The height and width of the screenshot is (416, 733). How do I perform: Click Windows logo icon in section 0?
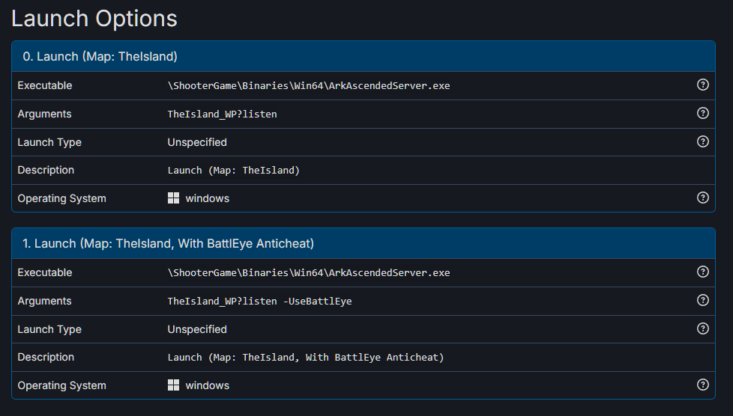pos(173,198)
